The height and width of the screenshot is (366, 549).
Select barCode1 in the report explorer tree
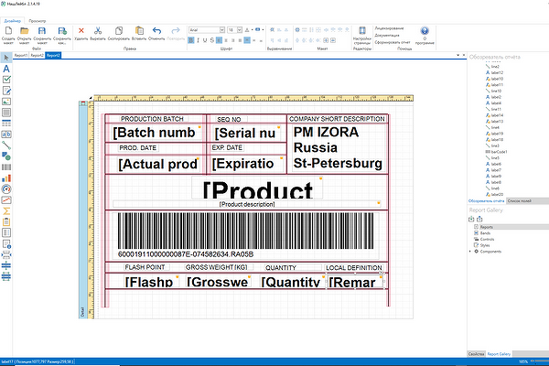pos(501,151)
